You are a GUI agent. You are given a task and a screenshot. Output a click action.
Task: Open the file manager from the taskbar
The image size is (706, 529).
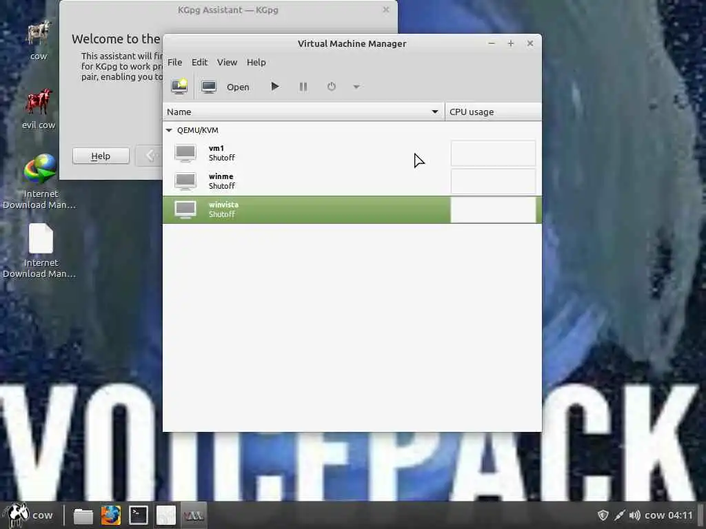point(83,515)
